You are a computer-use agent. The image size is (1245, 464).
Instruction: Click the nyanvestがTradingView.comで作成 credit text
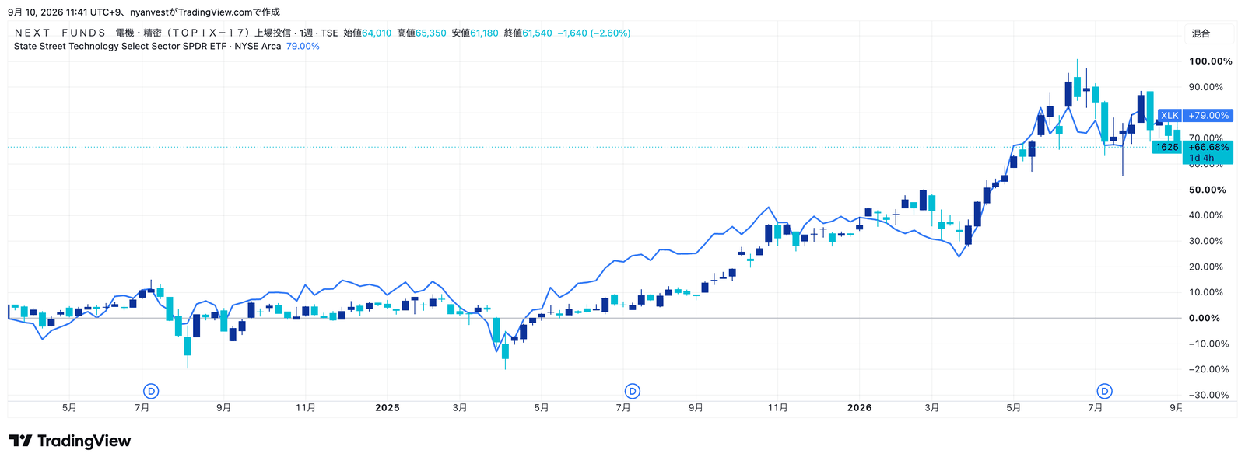click(205, 12)
